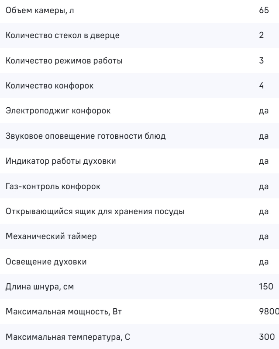Click the "Электроподжиг конфорок" label
The height and width of the screenshot is (349, 279).
(58, 111)
